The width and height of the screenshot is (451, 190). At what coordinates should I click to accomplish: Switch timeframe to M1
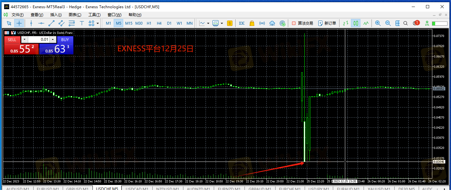109,23
